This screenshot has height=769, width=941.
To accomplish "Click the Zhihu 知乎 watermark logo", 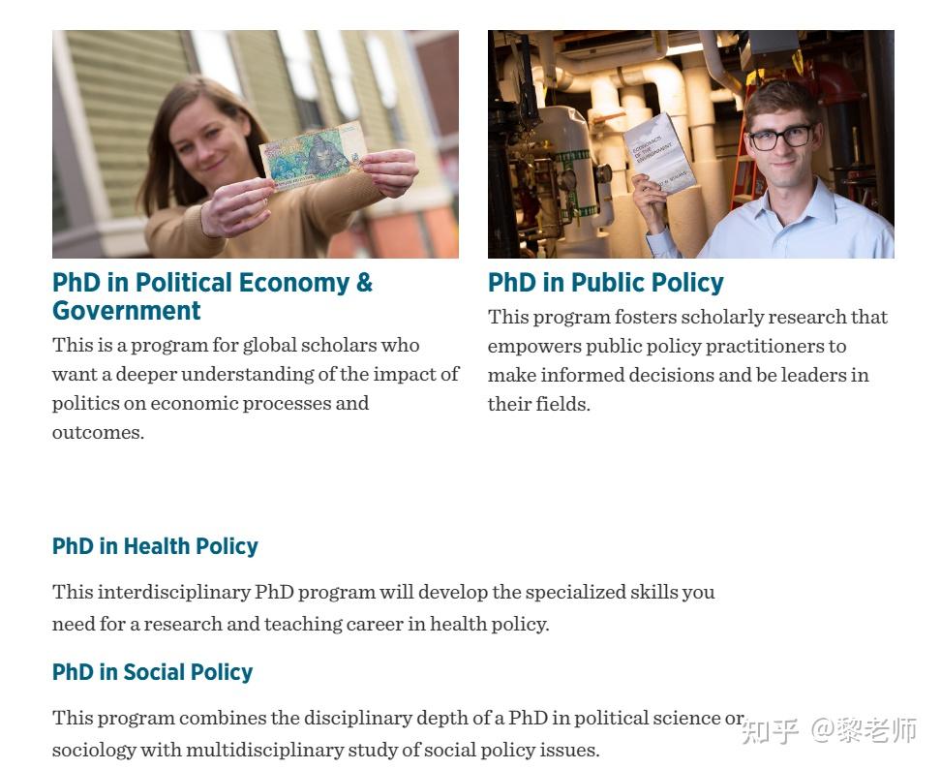I will (770, 730).
